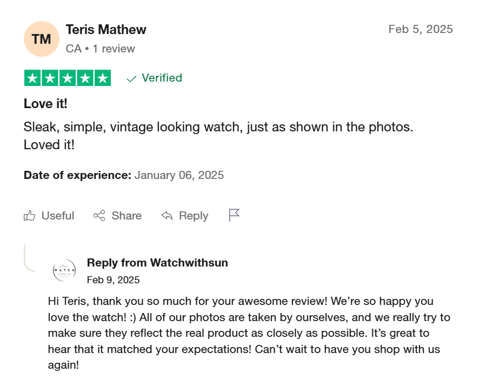This screenshot has height=386, width=479.
Task: Open Share options for the review
Action: 117,215
